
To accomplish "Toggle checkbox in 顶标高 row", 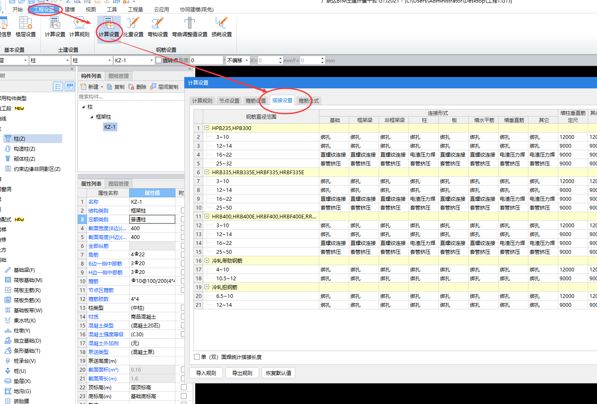I will point(183,387).
